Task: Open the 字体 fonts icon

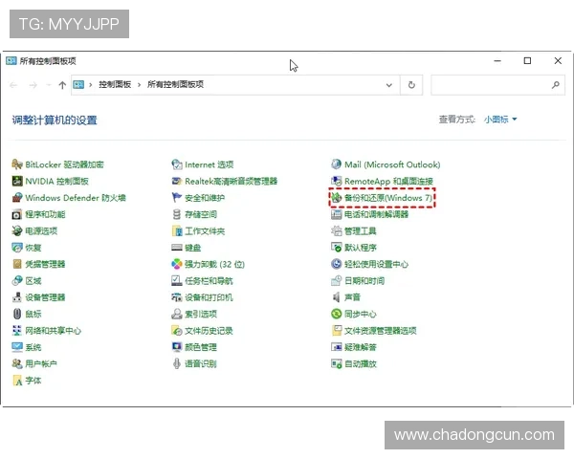Action: coord(17,381)
